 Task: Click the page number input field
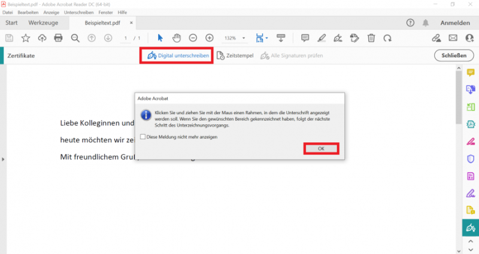(x=125, y=38)
